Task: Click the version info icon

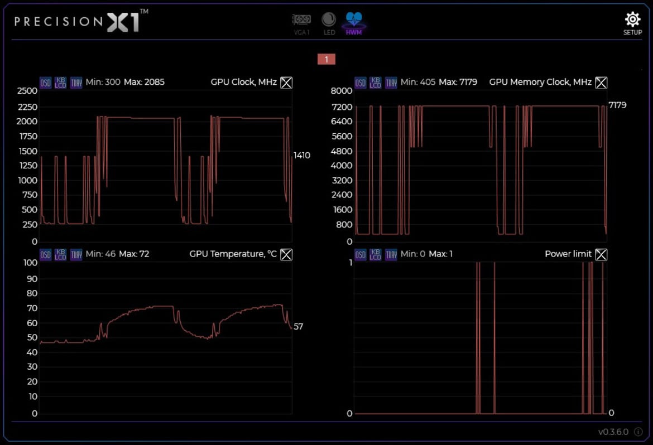Action: (x=638, y=432)
